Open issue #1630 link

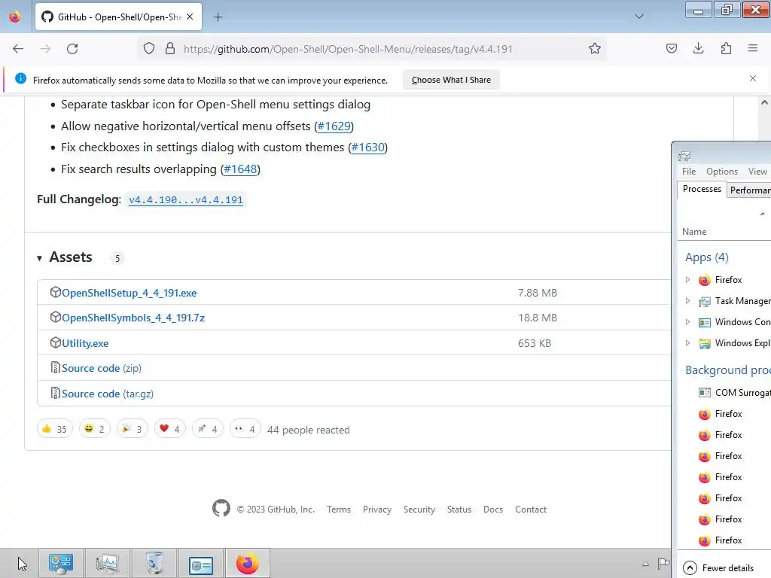tap(367, 148)
